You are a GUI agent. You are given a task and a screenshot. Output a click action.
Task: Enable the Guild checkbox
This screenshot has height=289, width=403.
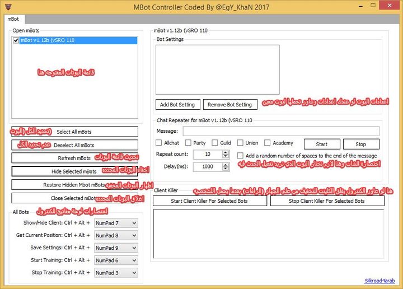(x=215, y=143)
